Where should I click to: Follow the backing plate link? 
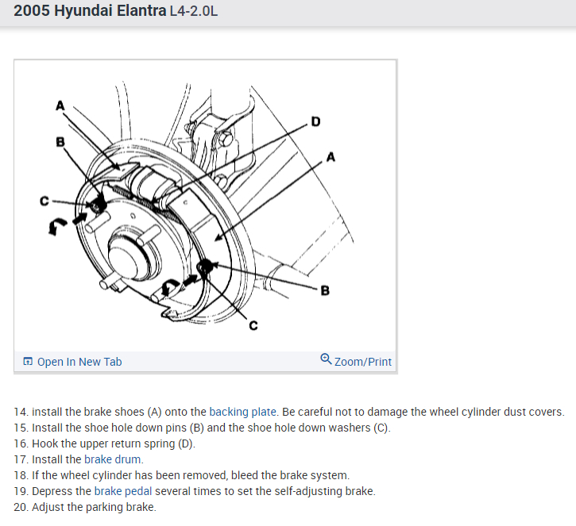tap(242, 412)
